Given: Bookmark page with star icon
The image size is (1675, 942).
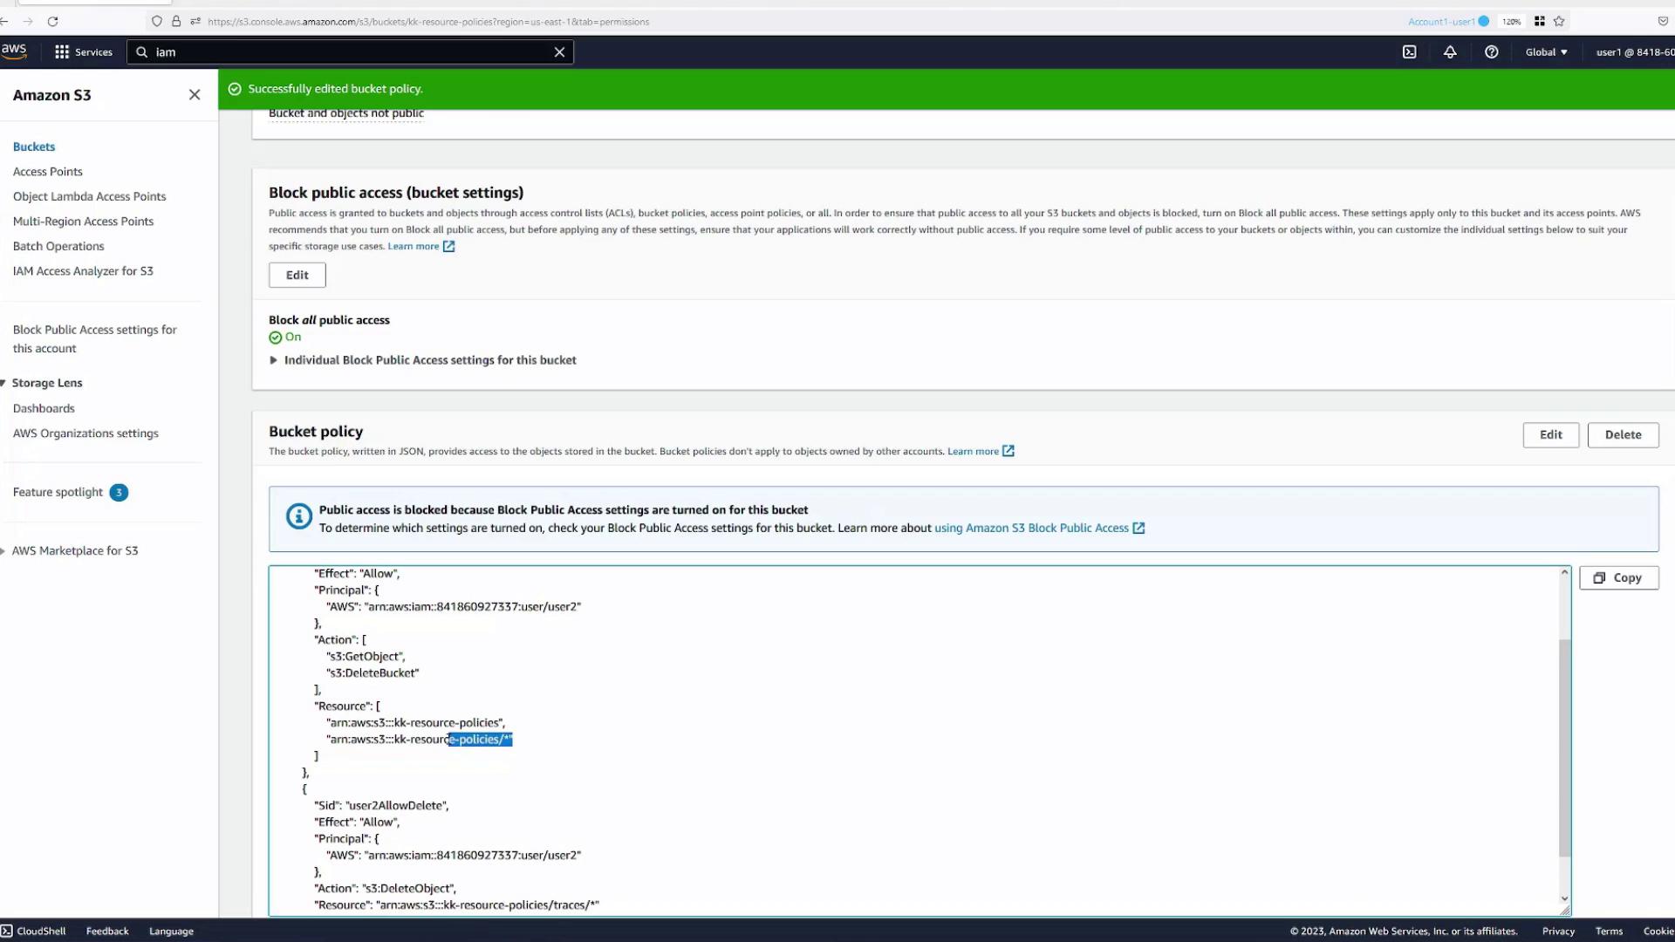Looking at the screenshot, I should click(1559, 22).
